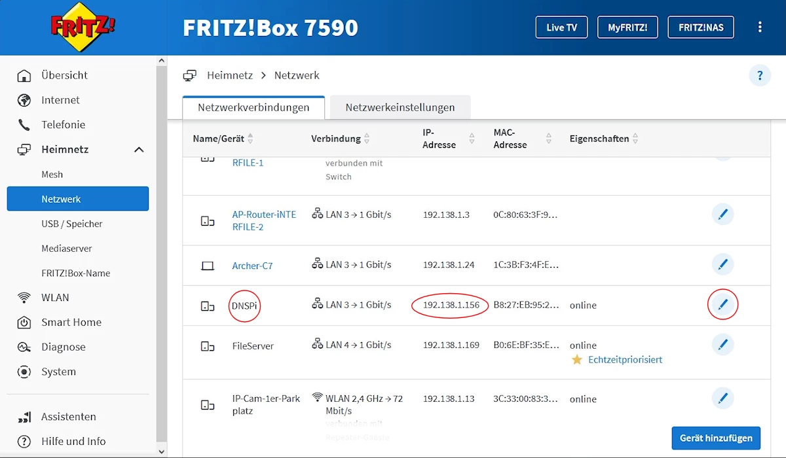Edit the Archer-C7 device entry
This screenshot has height=458, width=786.
(722, 265)
